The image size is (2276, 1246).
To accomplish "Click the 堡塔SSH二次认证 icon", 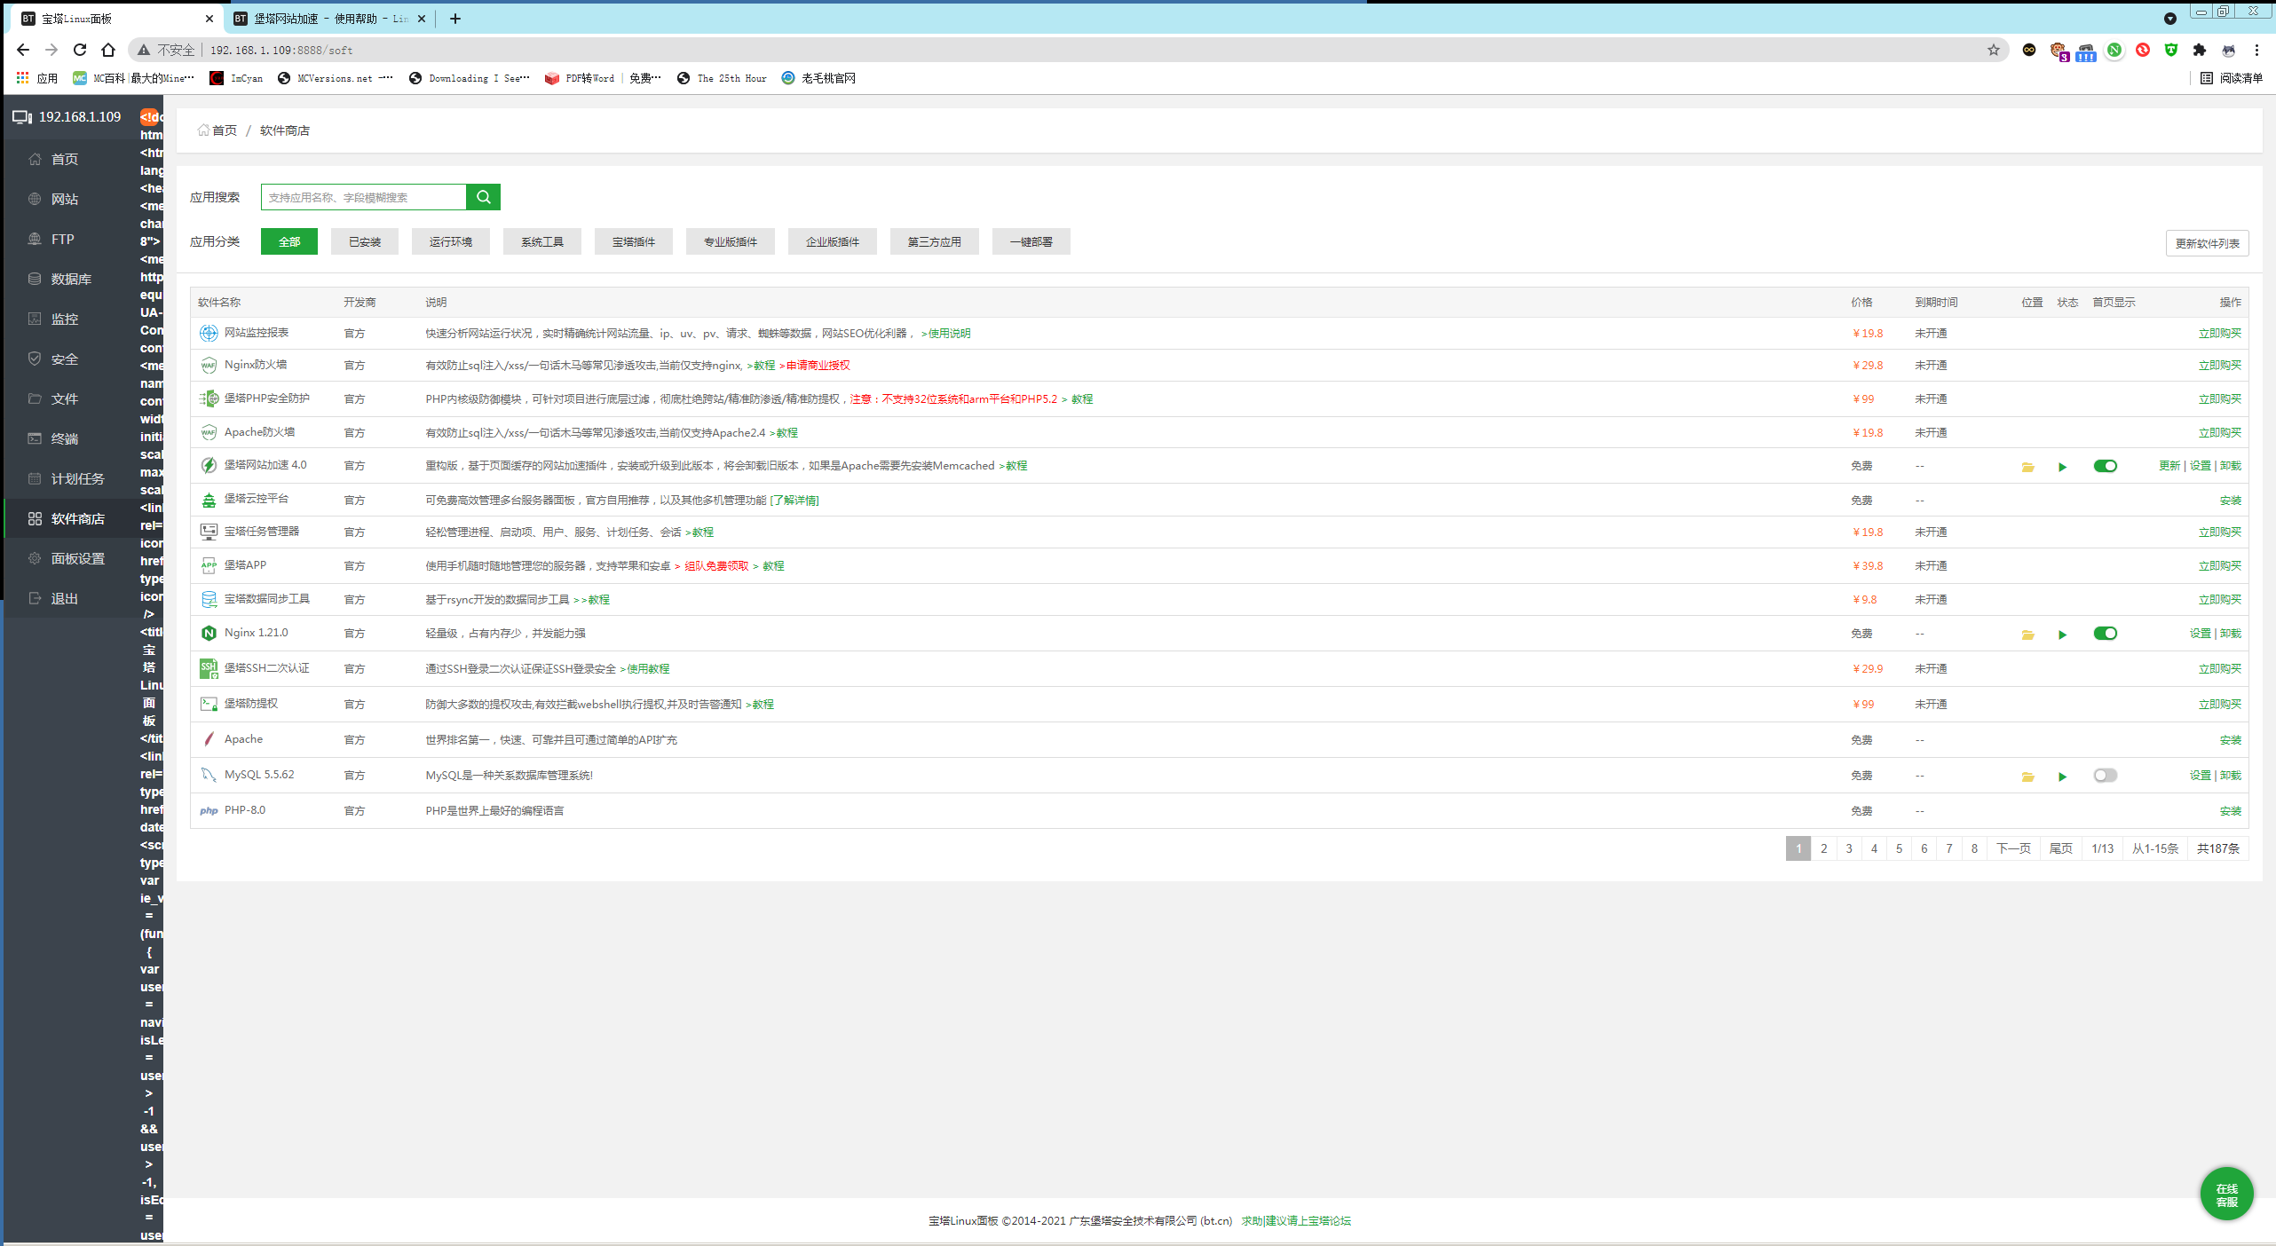I will (x=209, y=668).
